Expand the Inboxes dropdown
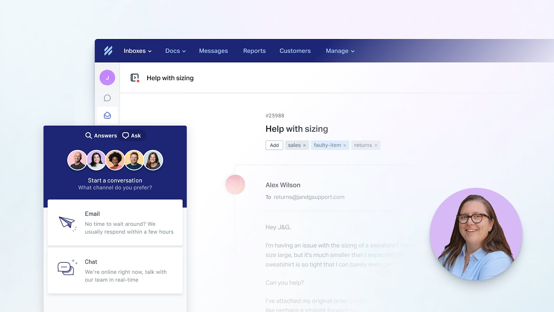The height and width of the screenshot is (312, 554). pyautogui.click(x=137, y=51)
